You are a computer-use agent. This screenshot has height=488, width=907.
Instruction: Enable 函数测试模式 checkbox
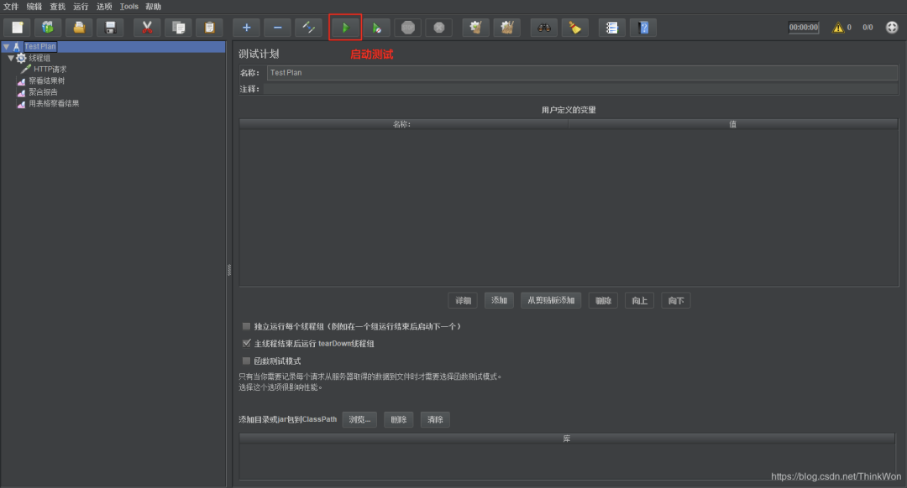246,359
